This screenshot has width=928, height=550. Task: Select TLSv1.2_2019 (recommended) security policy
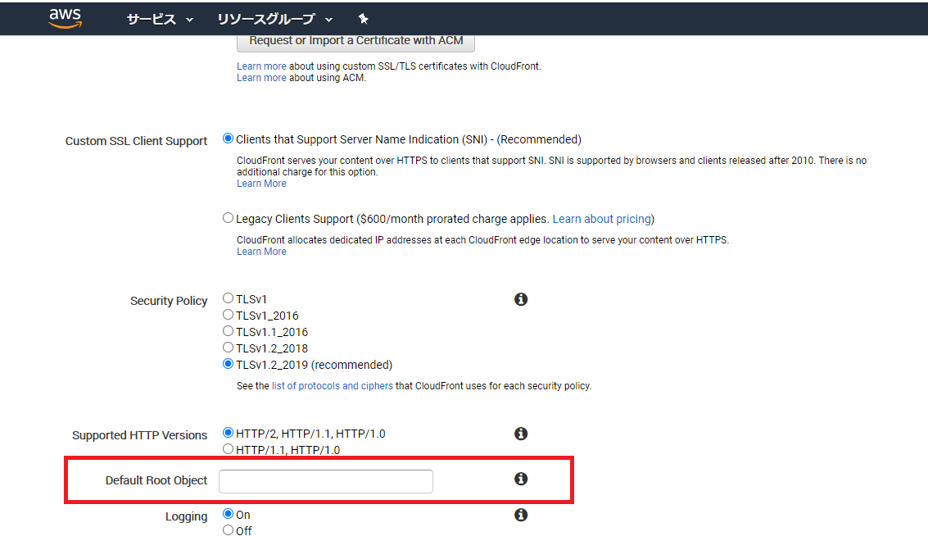tap(228, 364)
